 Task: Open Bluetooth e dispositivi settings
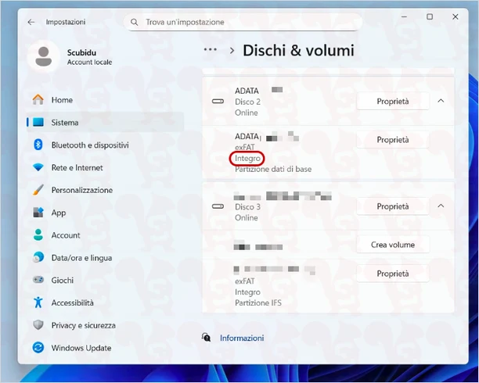[x=106, y=145]
